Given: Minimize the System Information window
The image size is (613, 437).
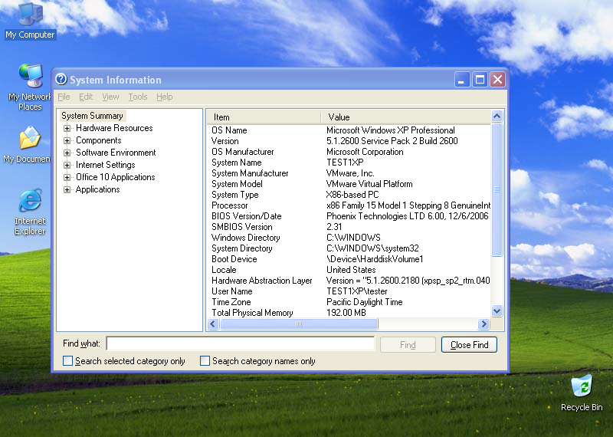Looking at the screenshot, I should (x=462, y=80).
